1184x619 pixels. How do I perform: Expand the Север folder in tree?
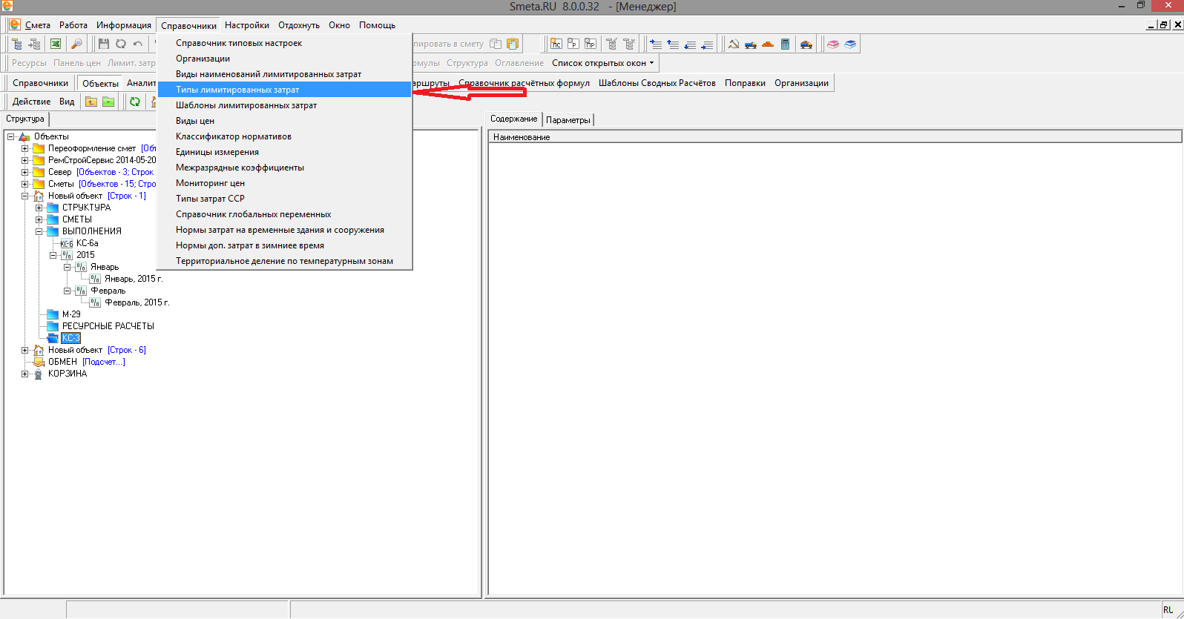25,172
